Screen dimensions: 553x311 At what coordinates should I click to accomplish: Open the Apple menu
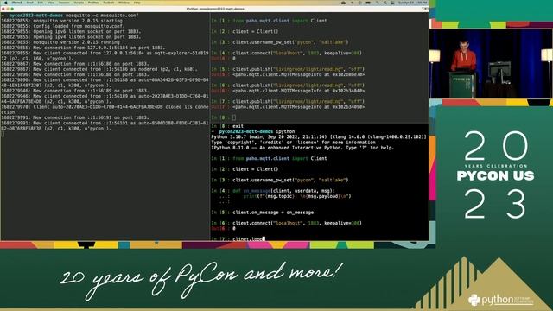pyautogui.click(x=6, y=3)
